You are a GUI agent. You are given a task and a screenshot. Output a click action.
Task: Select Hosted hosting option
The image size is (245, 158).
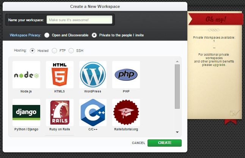(32, 51)
